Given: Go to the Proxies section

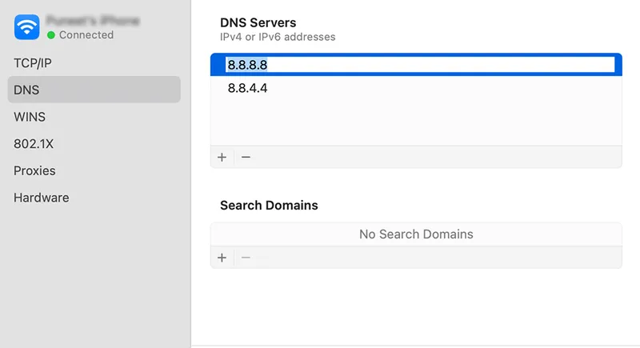Looking at the screenshot, I should click(34, 170).
